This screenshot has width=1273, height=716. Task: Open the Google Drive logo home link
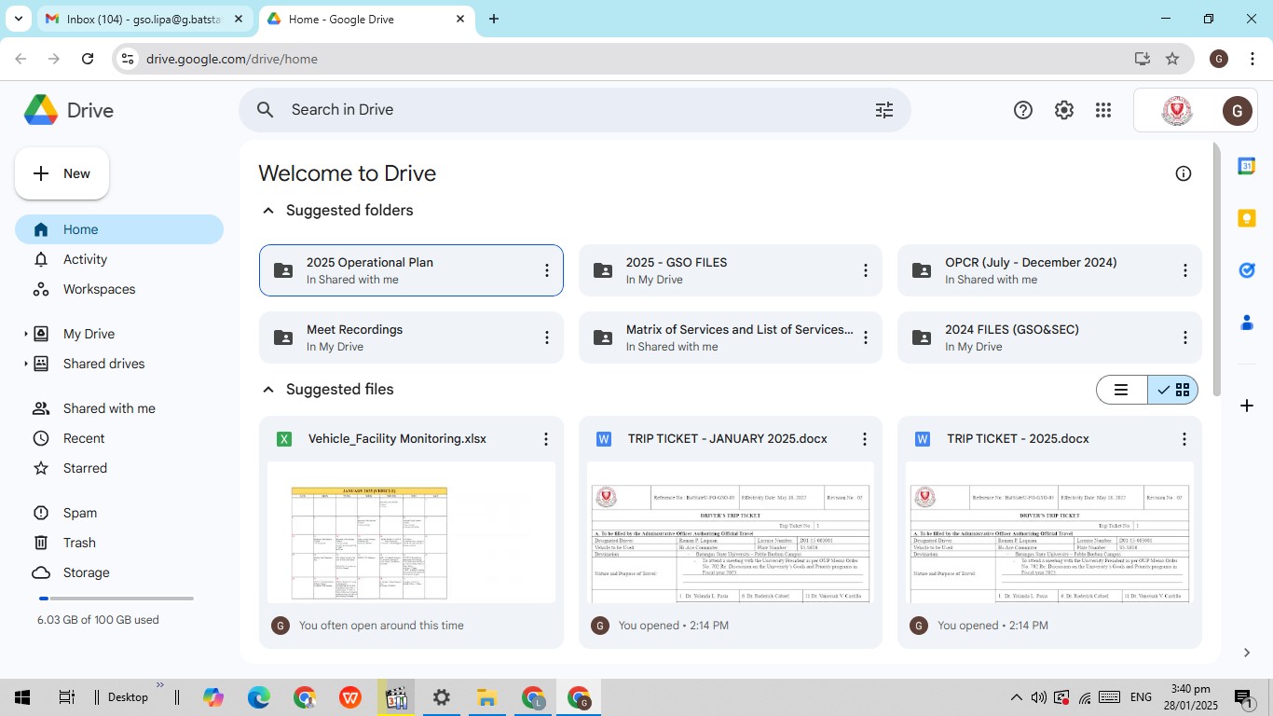coord(69,110)
